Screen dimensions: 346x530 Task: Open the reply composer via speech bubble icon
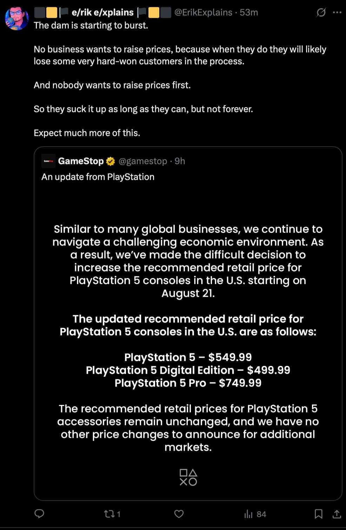coord(39,514)
